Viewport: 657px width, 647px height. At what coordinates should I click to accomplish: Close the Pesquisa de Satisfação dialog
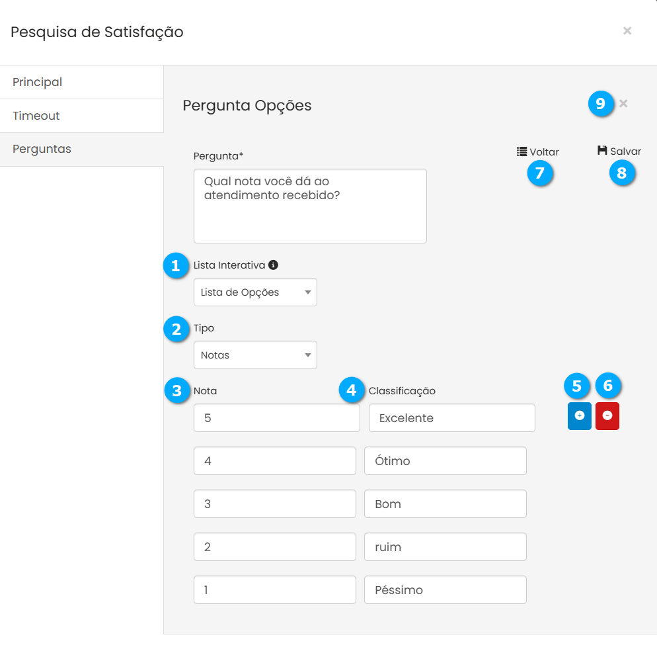point(627,30)
